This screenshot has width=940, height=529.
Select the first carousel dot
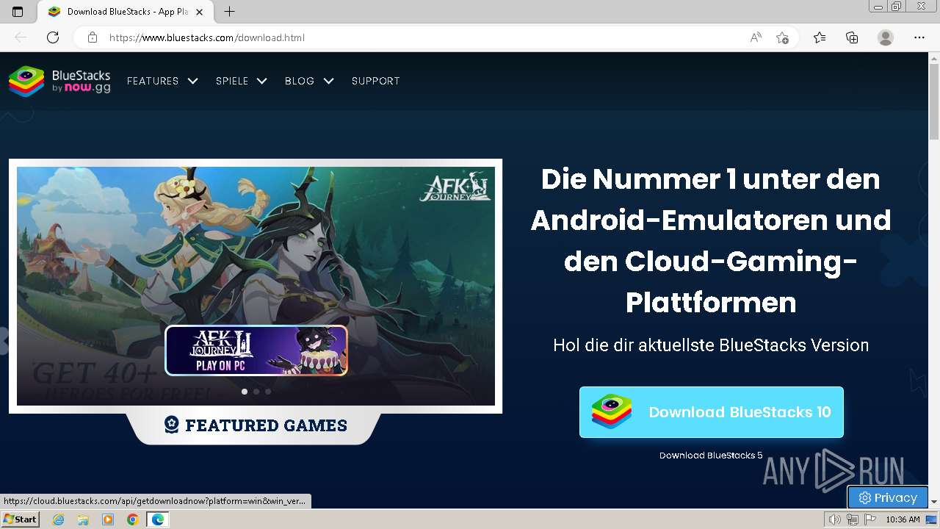pos(245,392)
